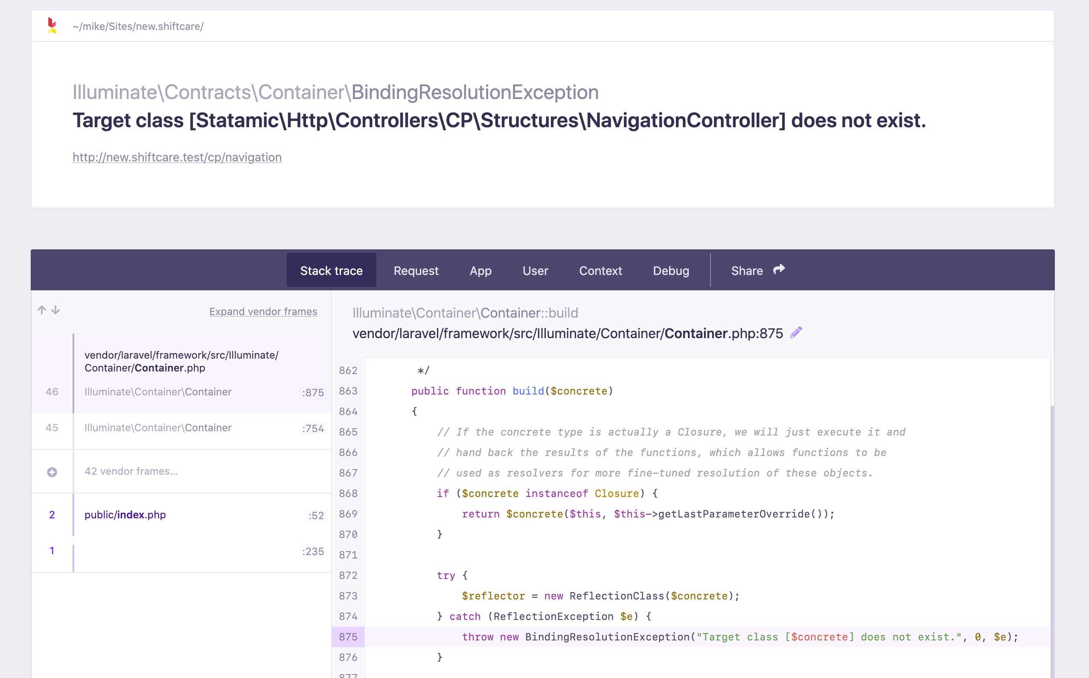Open Container.php in editor via pencil icon

[x=796, y=332]
